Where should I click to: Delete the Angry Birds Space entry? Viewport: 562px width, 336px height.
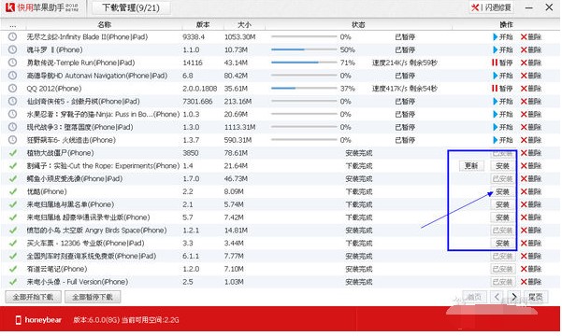[531, 231]
